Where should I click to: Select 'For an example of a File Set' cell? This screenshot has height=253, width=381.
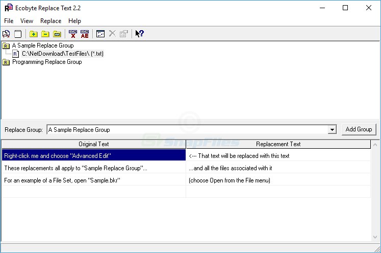coord(94,180)
